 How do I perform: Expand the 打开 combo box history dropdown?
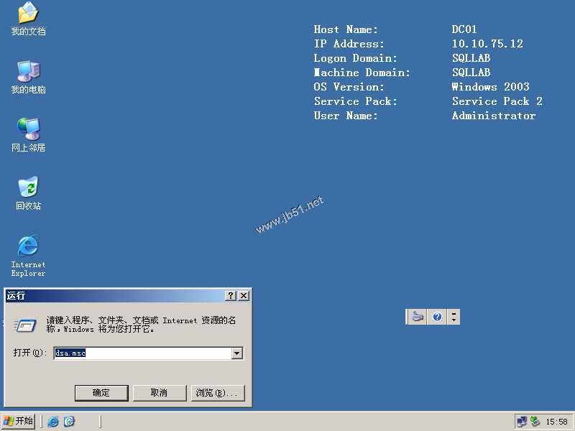(237, 353)
